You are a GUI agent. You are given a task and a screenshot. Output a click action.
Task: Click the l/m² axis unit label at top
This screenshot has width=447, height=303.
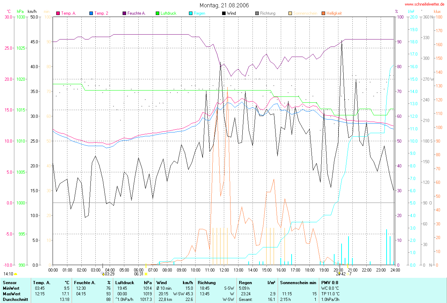[x=411, y=12]
